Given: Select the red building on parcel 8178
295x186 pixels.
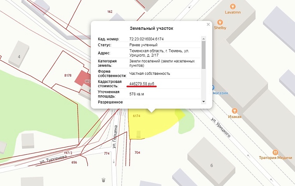Looking at the screenshot, I should pos(81,79).
